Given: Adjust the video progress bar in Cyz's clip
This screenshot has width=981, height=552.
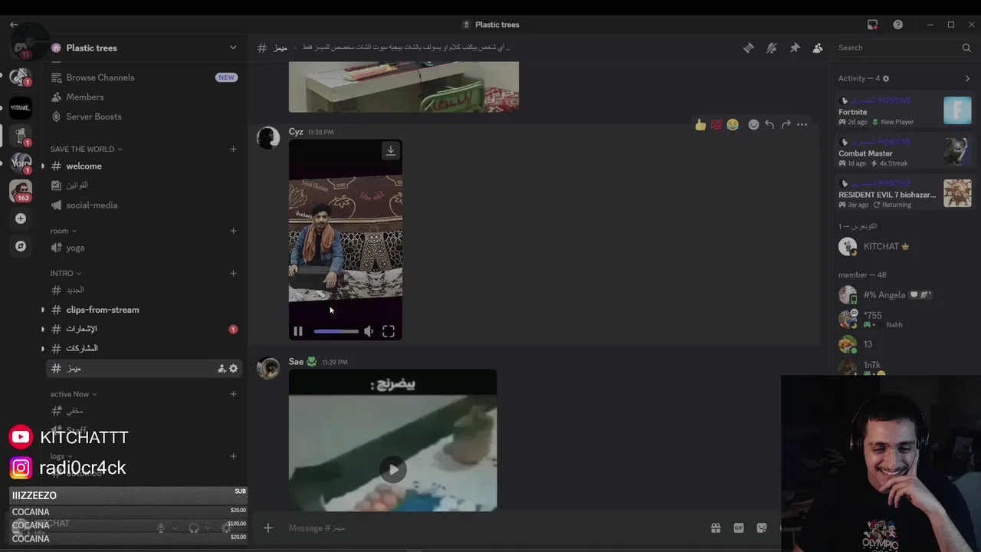Looking at the screenshot, I should pos(336,331).
